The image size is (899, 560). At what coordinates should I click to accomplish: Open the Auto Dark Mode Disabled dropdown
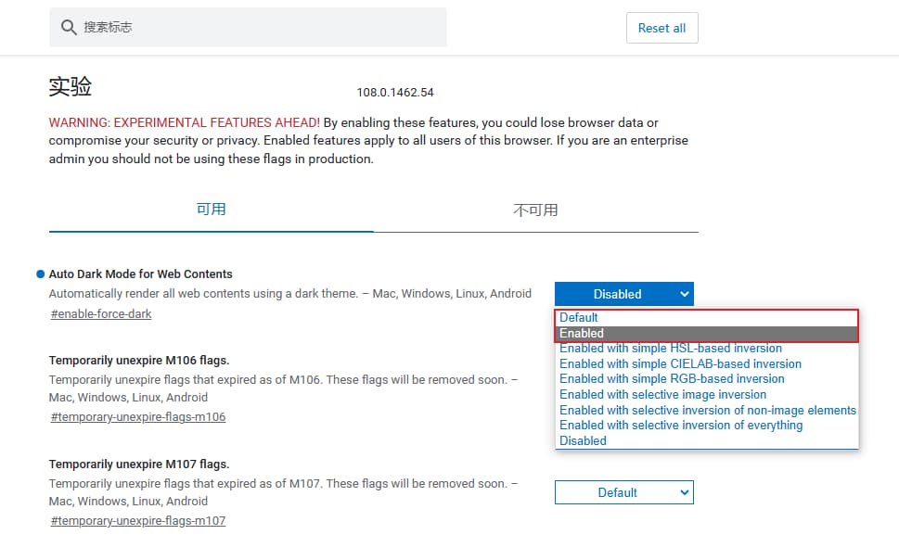point(623,294)
